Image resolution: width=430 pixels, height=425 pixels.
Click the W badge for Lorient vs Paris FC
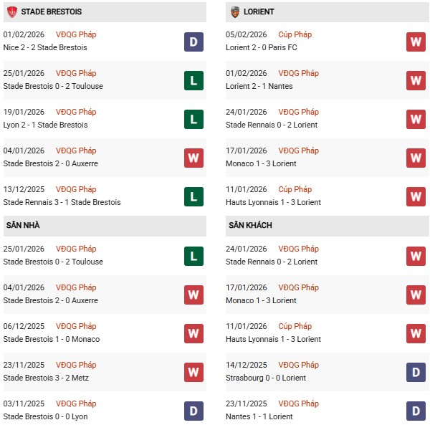click(x=416, y=42)
